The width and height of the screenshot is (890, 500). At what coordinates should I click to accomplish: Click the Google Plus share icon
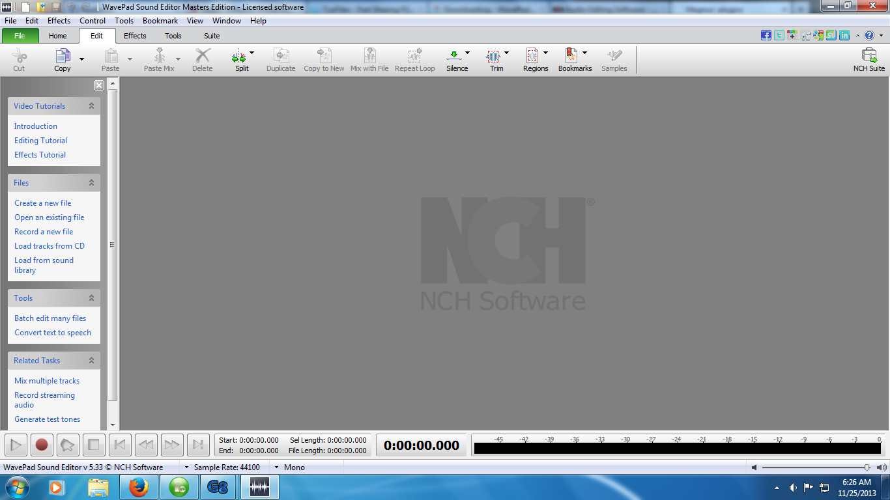(792, 36)
